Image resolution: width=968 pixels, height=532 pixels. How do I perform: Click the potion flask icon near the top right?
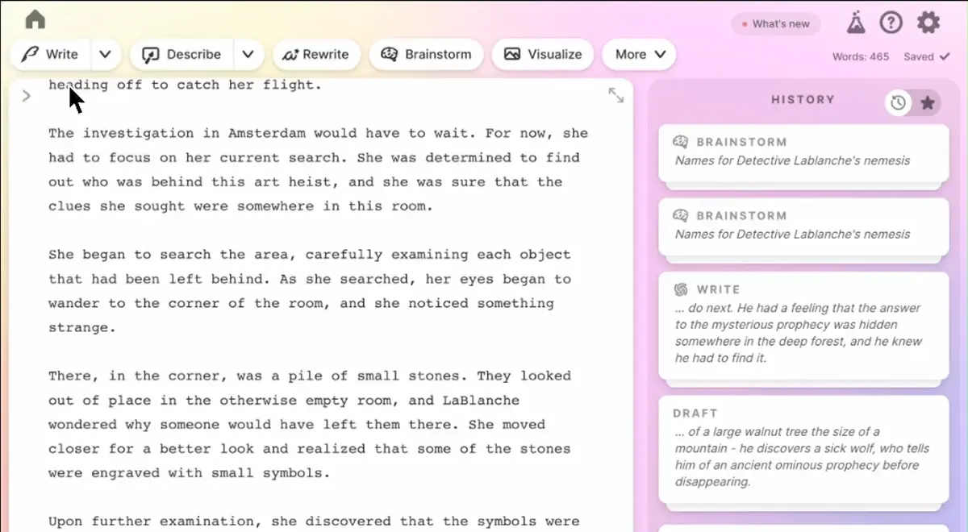tap(856, 23)
